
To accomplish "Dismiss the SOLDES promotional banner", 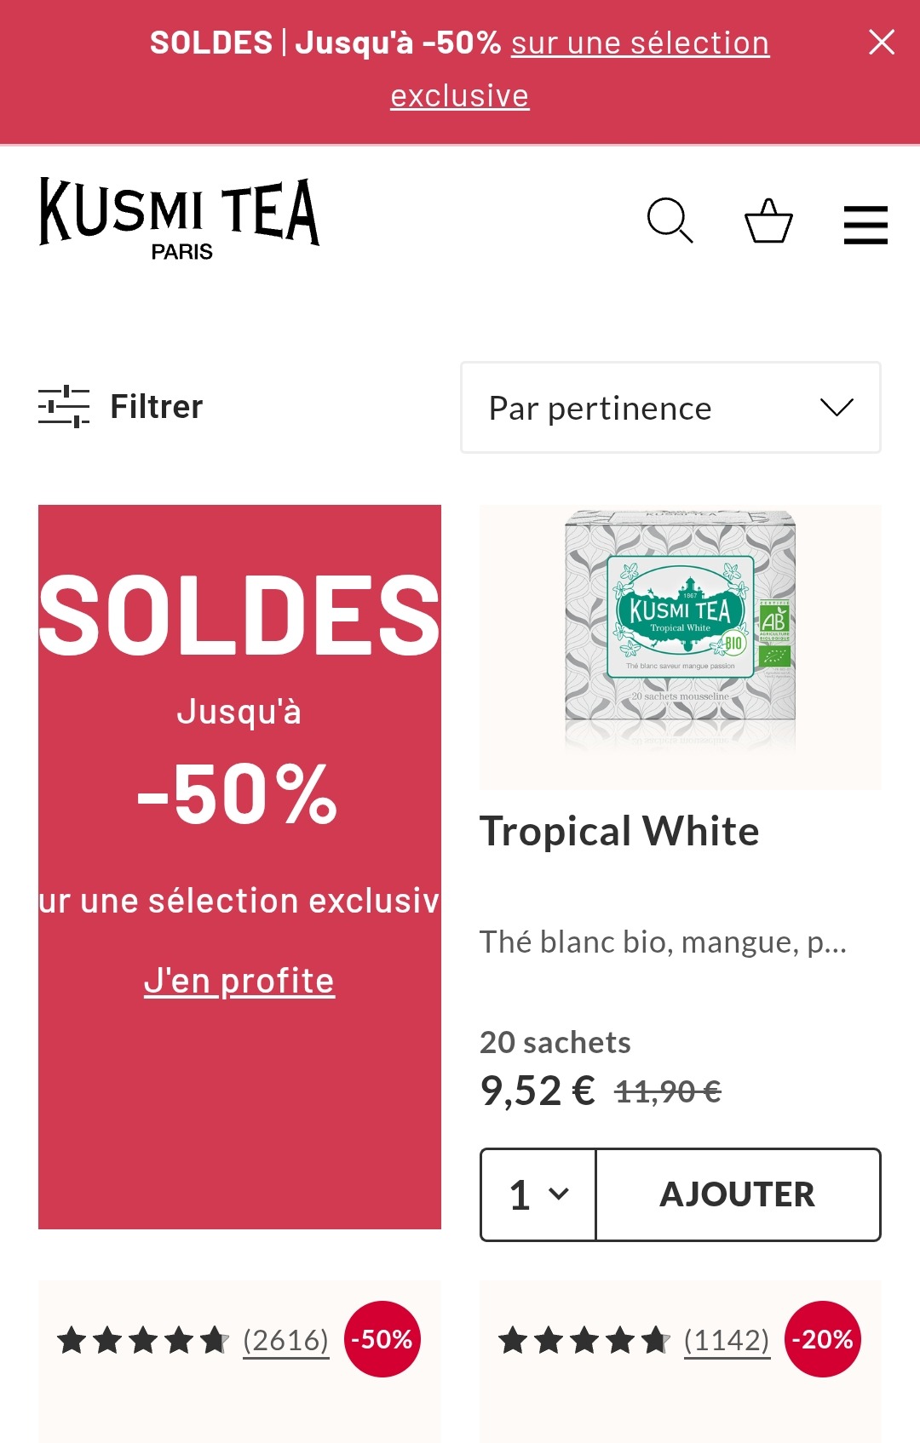I will [881, 42].
